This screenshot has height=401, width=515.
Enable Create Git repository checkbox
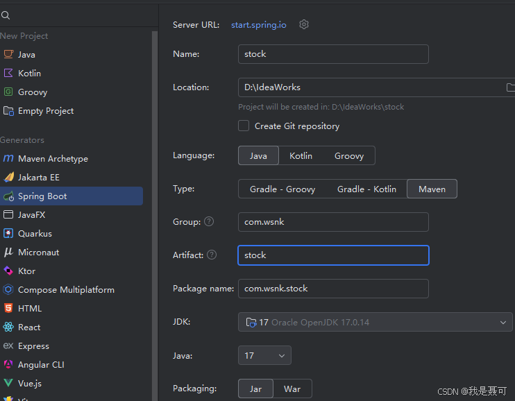[244, 126]
